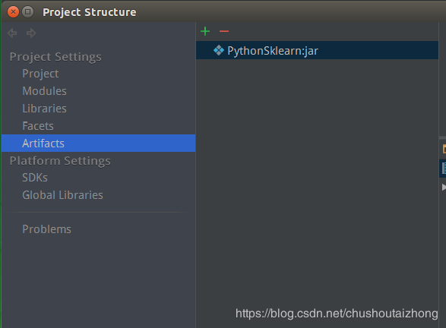Select the PythonSklearn:jar artifact entry

(x=317, y=50)
